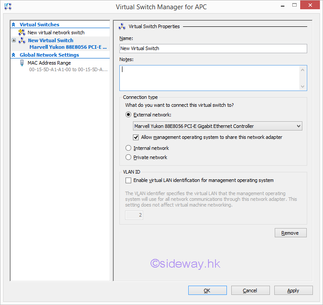
Task: Uncheck Allow management operating system sharing
Action: pyautogui.click(x=136, y=137)
